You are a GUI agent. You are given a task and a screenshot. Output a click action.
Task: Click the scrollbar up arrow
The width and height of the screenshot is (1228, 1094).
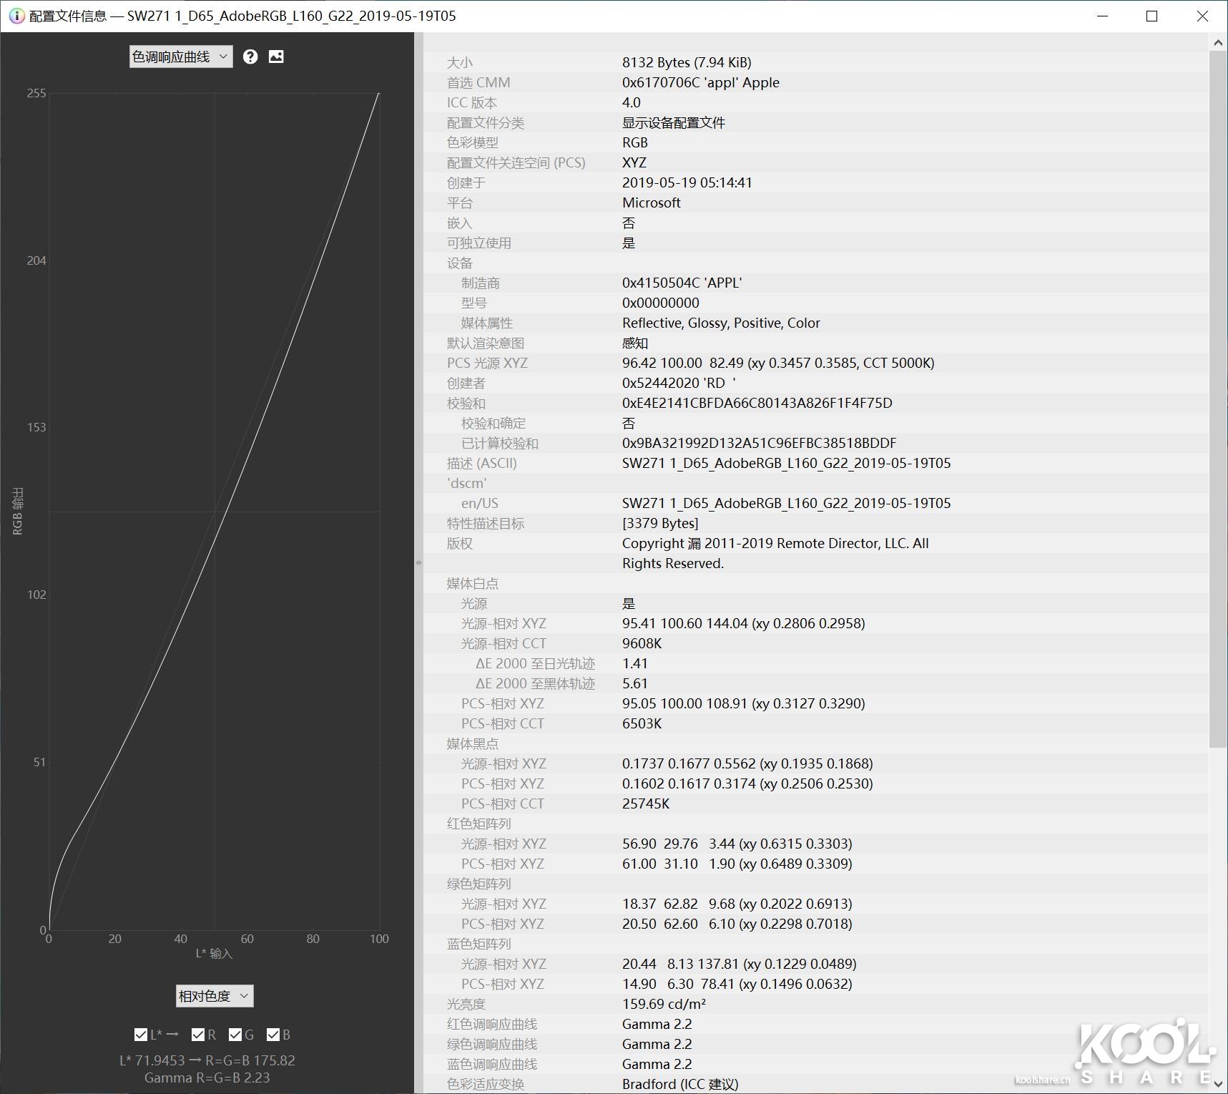1218,43
